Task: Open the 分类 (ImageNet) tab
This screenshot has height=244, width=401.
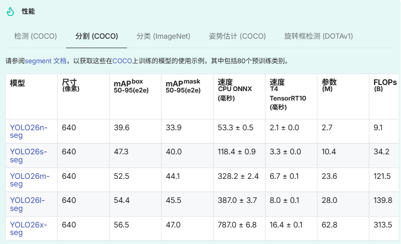Action: [163, 36]
